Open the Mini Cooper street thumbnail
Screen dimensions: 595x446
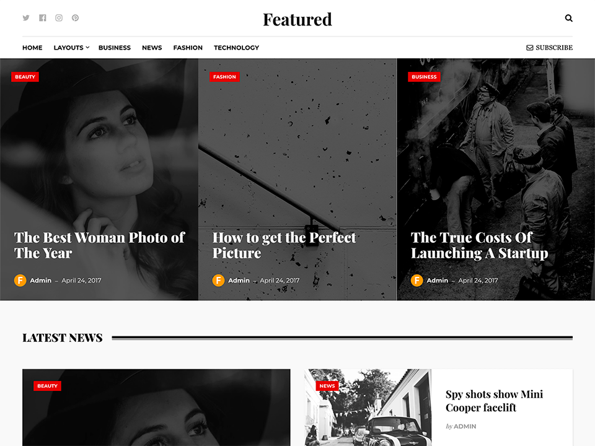coord(368,408)
